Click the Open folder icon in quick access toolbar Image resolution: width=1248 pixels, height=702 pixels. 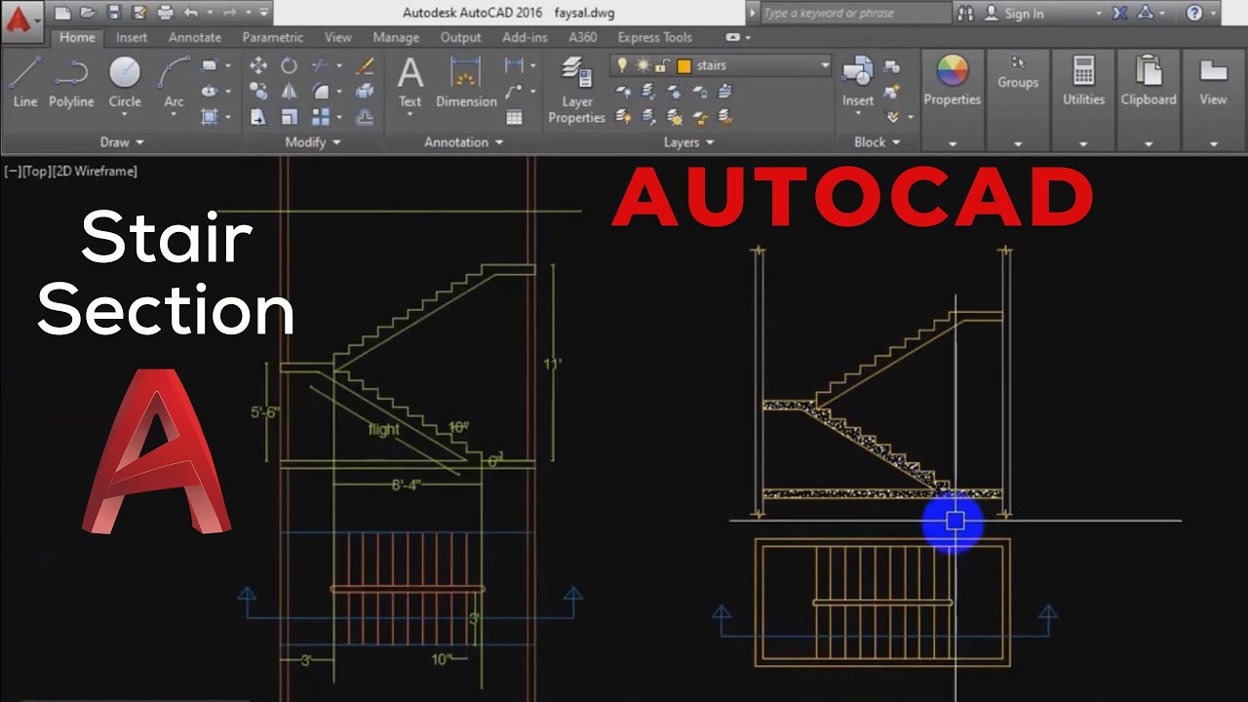pyautogui.click(x=88, y=13)
